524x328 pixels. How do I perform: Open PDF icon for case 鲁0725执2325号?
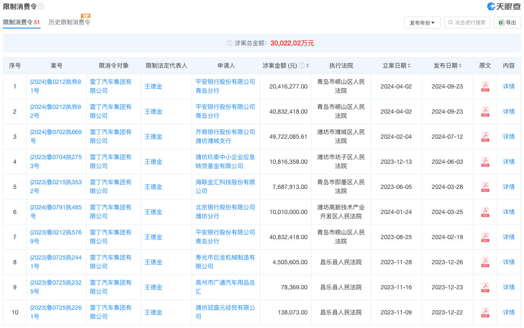[x=485, y=287]
